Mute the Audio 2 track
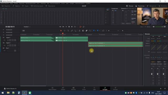 pyautogui.click(x=15, y=45)
